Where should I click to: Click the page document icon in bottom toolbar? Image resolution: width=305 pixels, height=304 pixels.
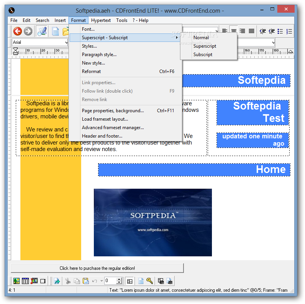click(141, 281)
